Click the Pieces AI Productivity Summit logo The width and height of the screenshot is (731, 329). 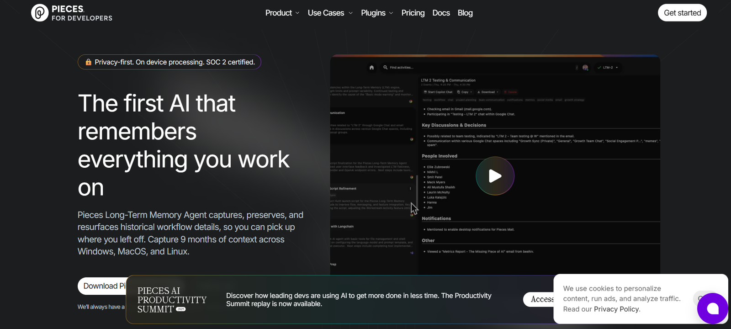point(171,300)
